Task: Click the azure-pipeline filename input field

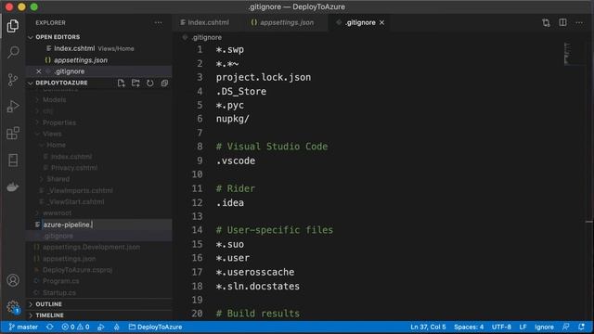Action: [106, 225]
